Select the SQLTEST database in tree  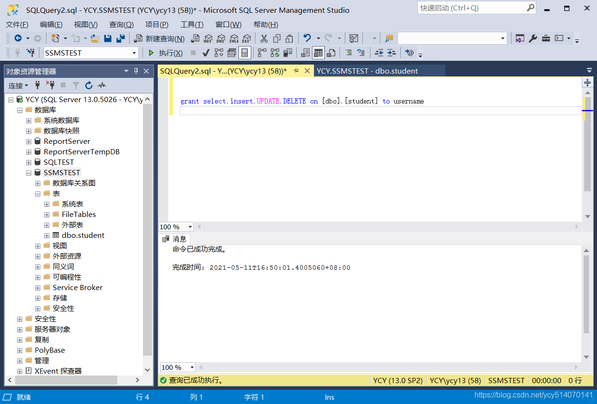tap(59, 162)
